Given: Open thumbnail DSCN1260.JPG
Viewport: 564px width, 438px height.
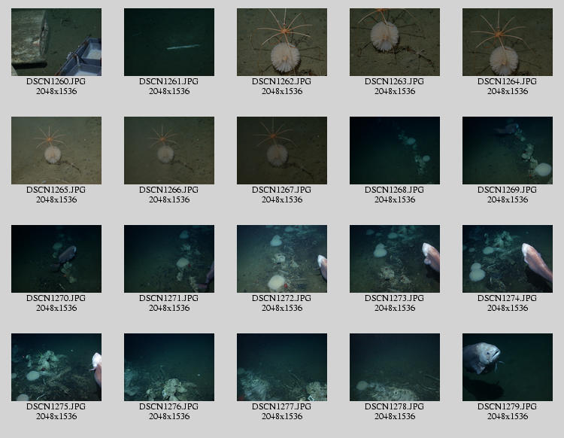Looking at the screenshot, I should [56, 42].
